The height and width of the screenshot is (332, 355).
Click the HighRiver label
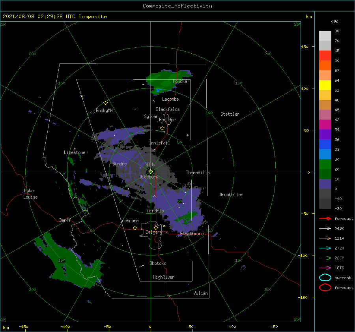pos(164,277)
